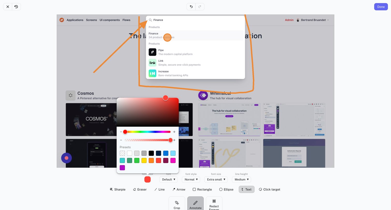Pick the teal preset swatch
The width and height of the screenshot is (391, 210).
[x=122, y=160]
